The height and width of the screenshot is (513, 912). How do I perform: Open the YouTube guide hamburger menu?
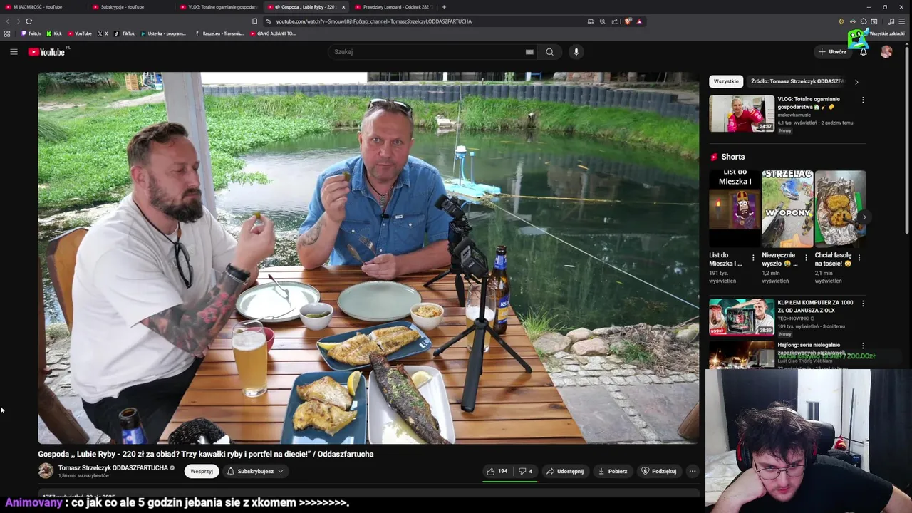pyautogui.click(x=14, y=51)
